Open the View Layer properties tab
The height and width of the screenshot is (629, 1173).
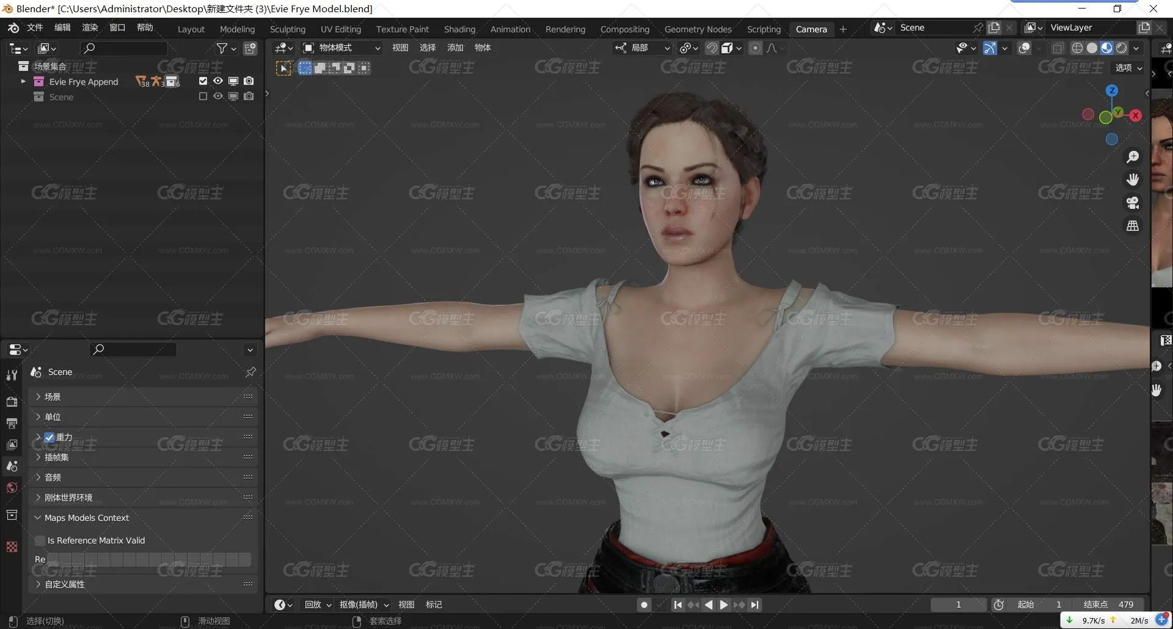[x=12, y=445]
